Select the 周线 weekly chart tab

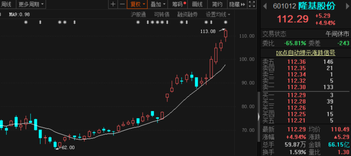[6, 4]
